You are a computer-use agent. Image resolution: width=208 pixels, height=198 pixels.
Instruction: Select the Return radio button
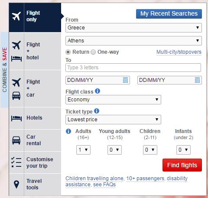coord(68,52)
